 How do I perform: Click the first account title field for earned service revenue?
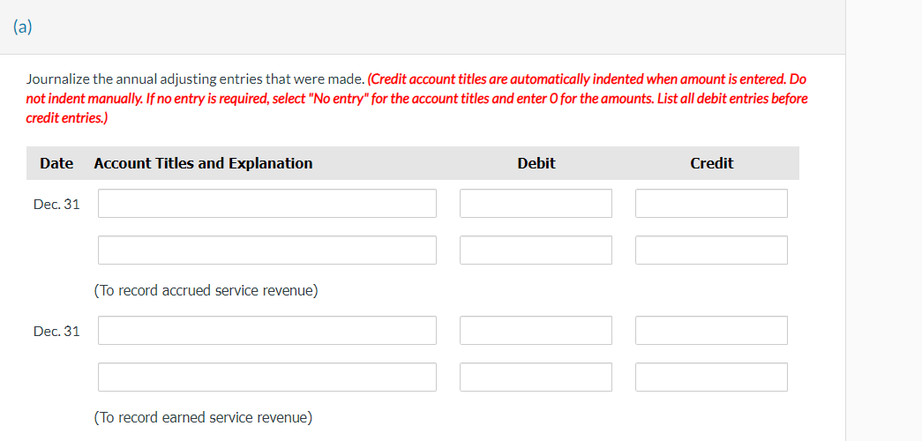(267, 331)
